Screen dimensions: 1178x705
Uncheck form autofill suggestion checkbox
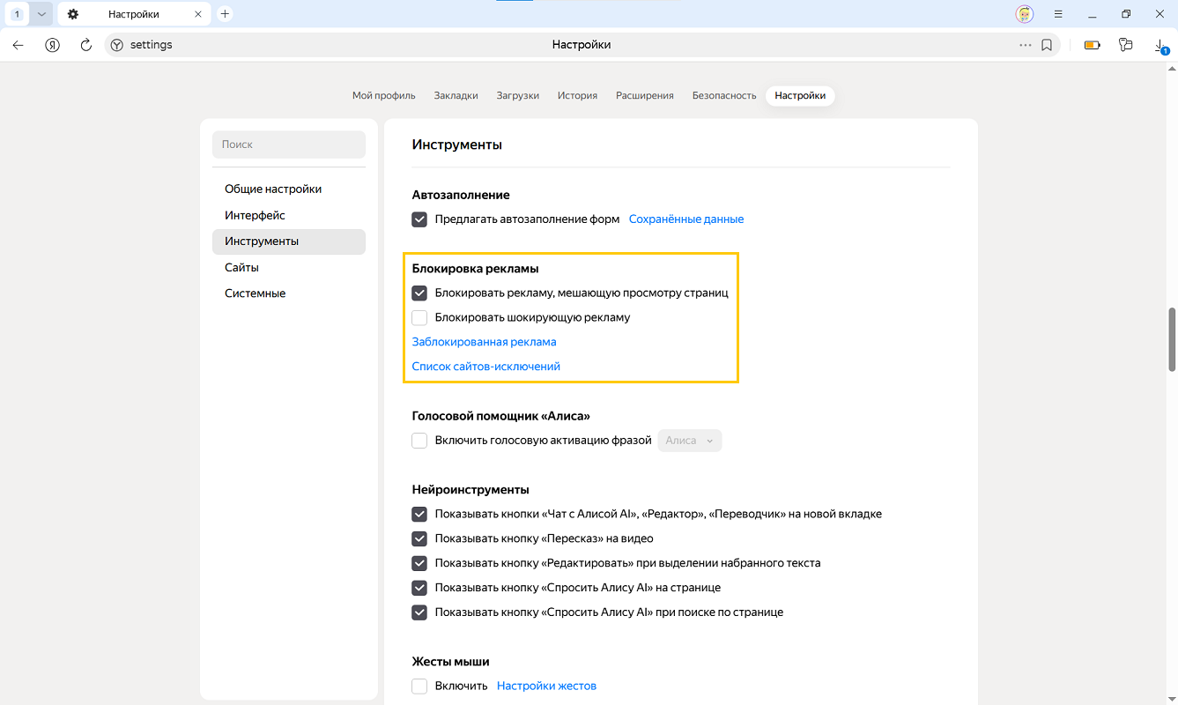pyautogui.click(x=419, y=219)
